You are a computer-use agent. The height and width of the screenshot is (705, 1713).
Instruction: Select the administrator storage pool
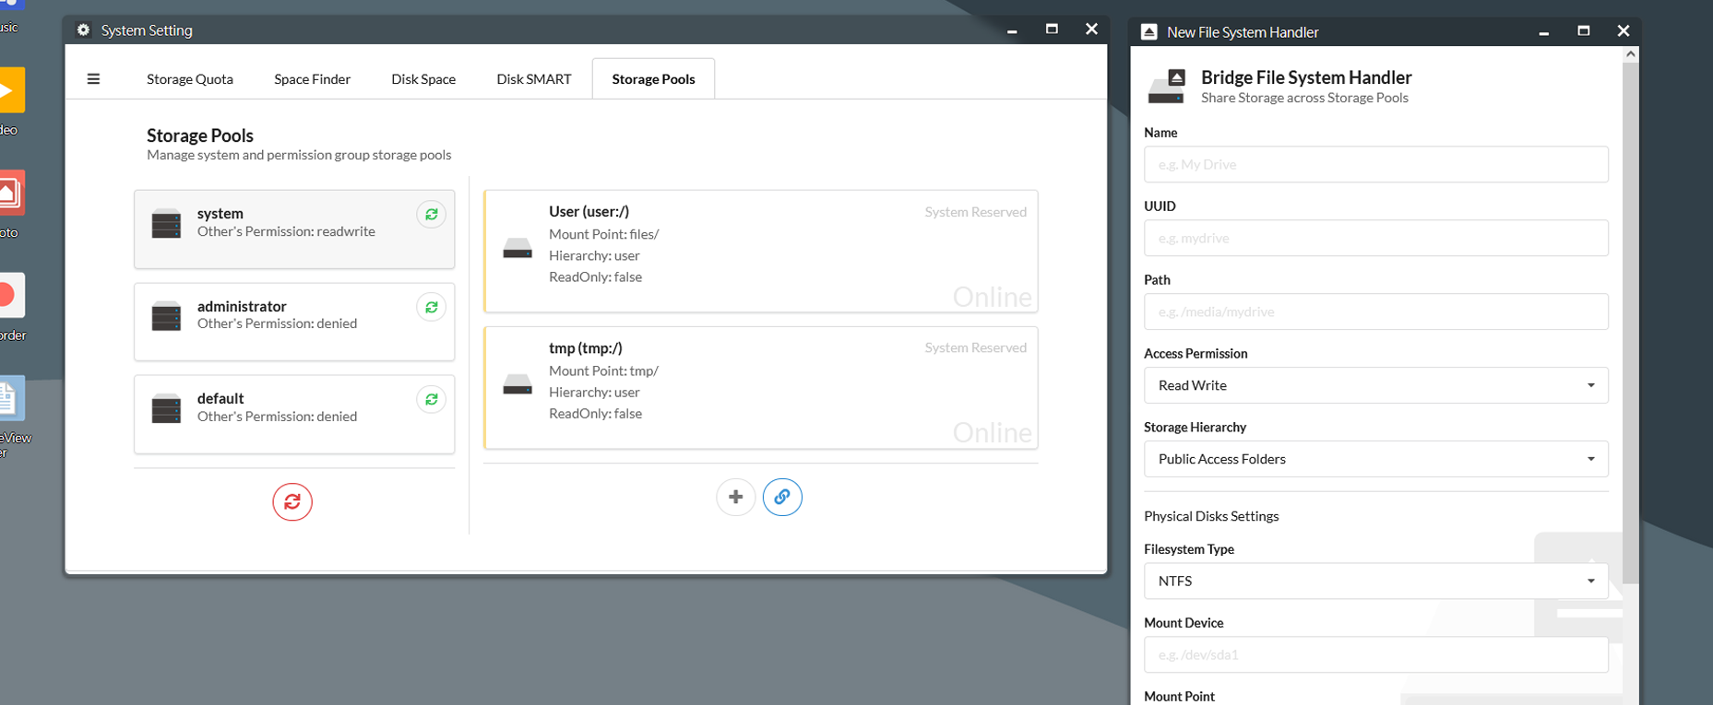coord(293,321)
